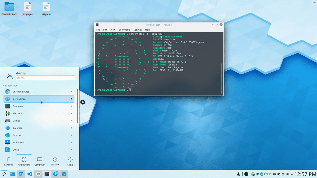
Task: Click the Wi-Fi network tray icon
Action: point(270,174)
